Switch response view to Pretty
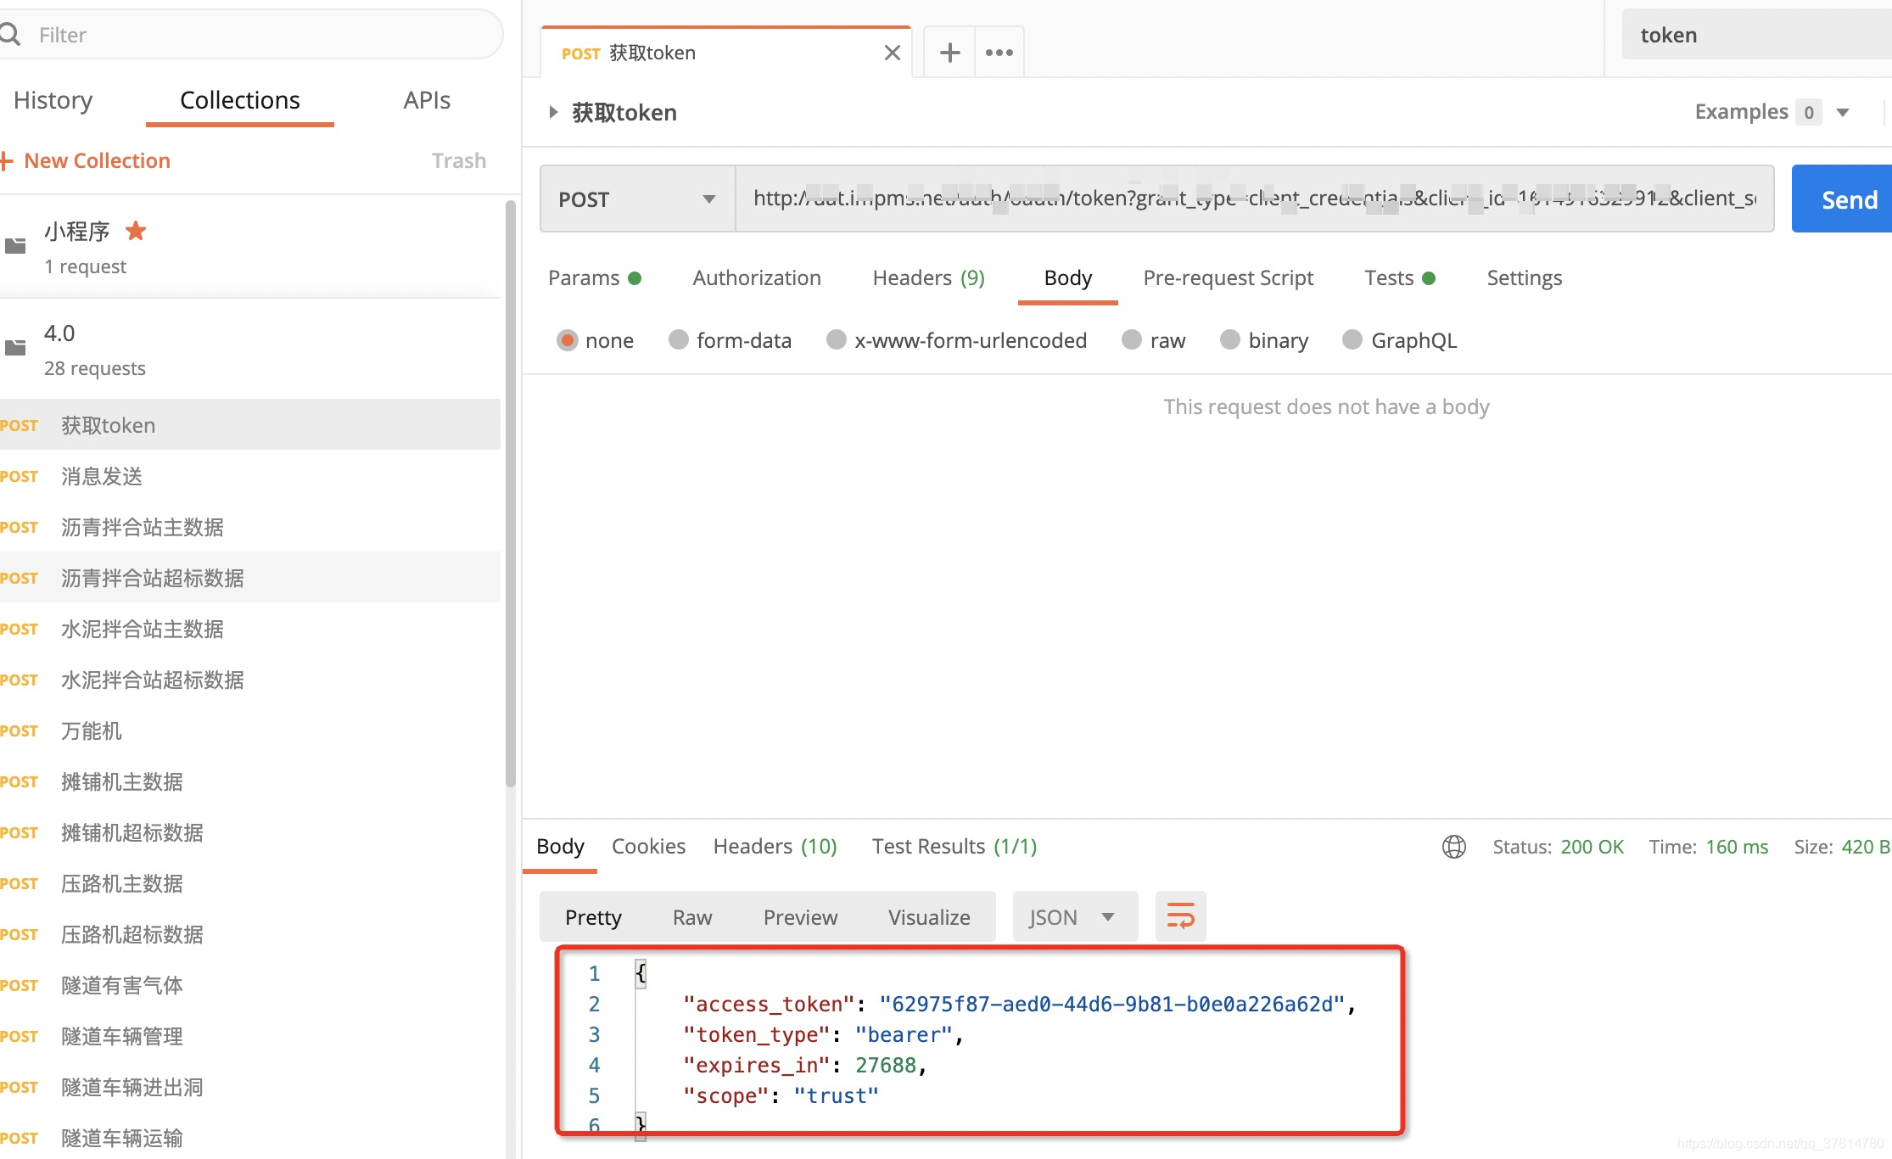 pyautogui.click(x=593, y=917)
